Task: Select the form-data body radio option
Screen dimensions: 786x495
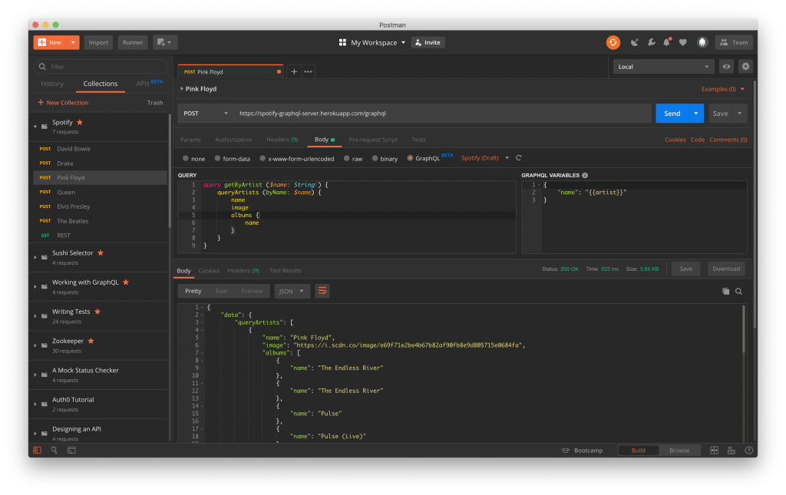Action: coord(217,158)
